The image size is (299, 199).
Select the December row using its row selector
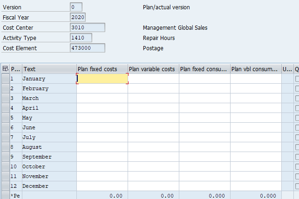coord(5,186)
